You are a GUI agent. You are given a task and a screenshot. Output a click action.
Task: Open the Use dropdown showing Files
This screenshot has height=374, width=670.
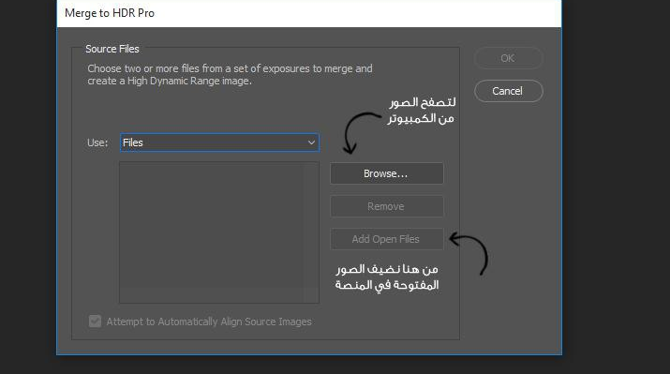click(x=219, y=142)
